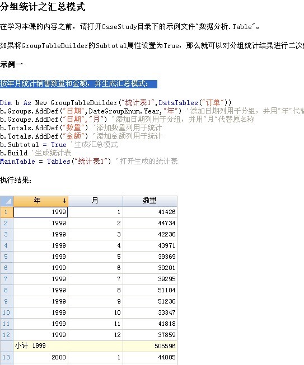The width and height of the screenshot is (304, 365).
Task: Click the MainTable code line
Action: pos(88,162)
